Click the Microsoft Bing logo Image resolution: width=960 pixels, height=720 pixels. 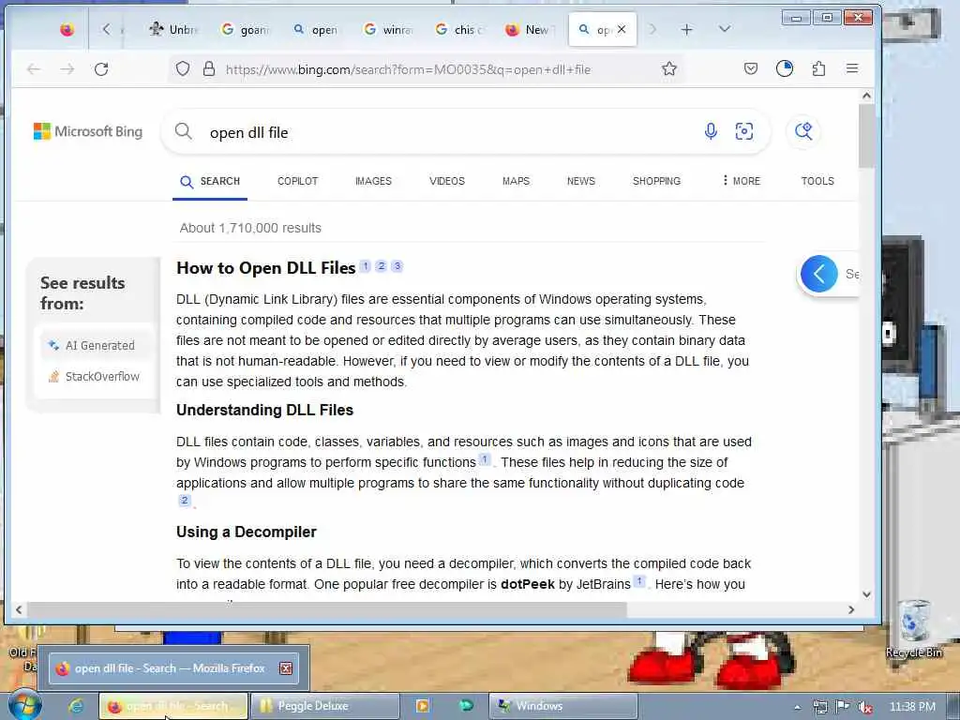pyautogui.click(x=87, y=131)
